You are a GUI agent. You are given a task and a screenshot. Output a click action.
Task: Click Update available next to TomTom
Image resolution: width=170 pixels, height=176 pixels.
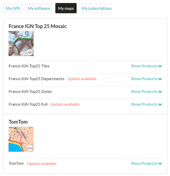[42, 164]
